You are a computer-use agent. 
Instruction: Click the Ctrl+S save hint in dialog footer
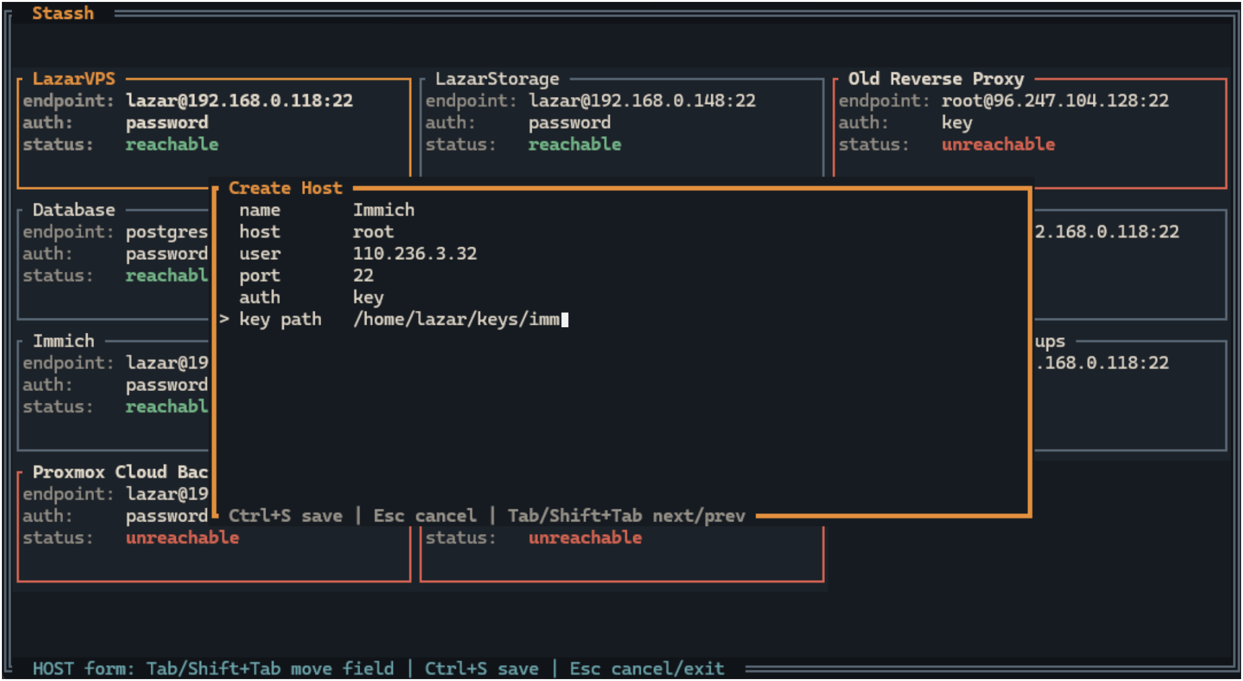tap(286, 515)
